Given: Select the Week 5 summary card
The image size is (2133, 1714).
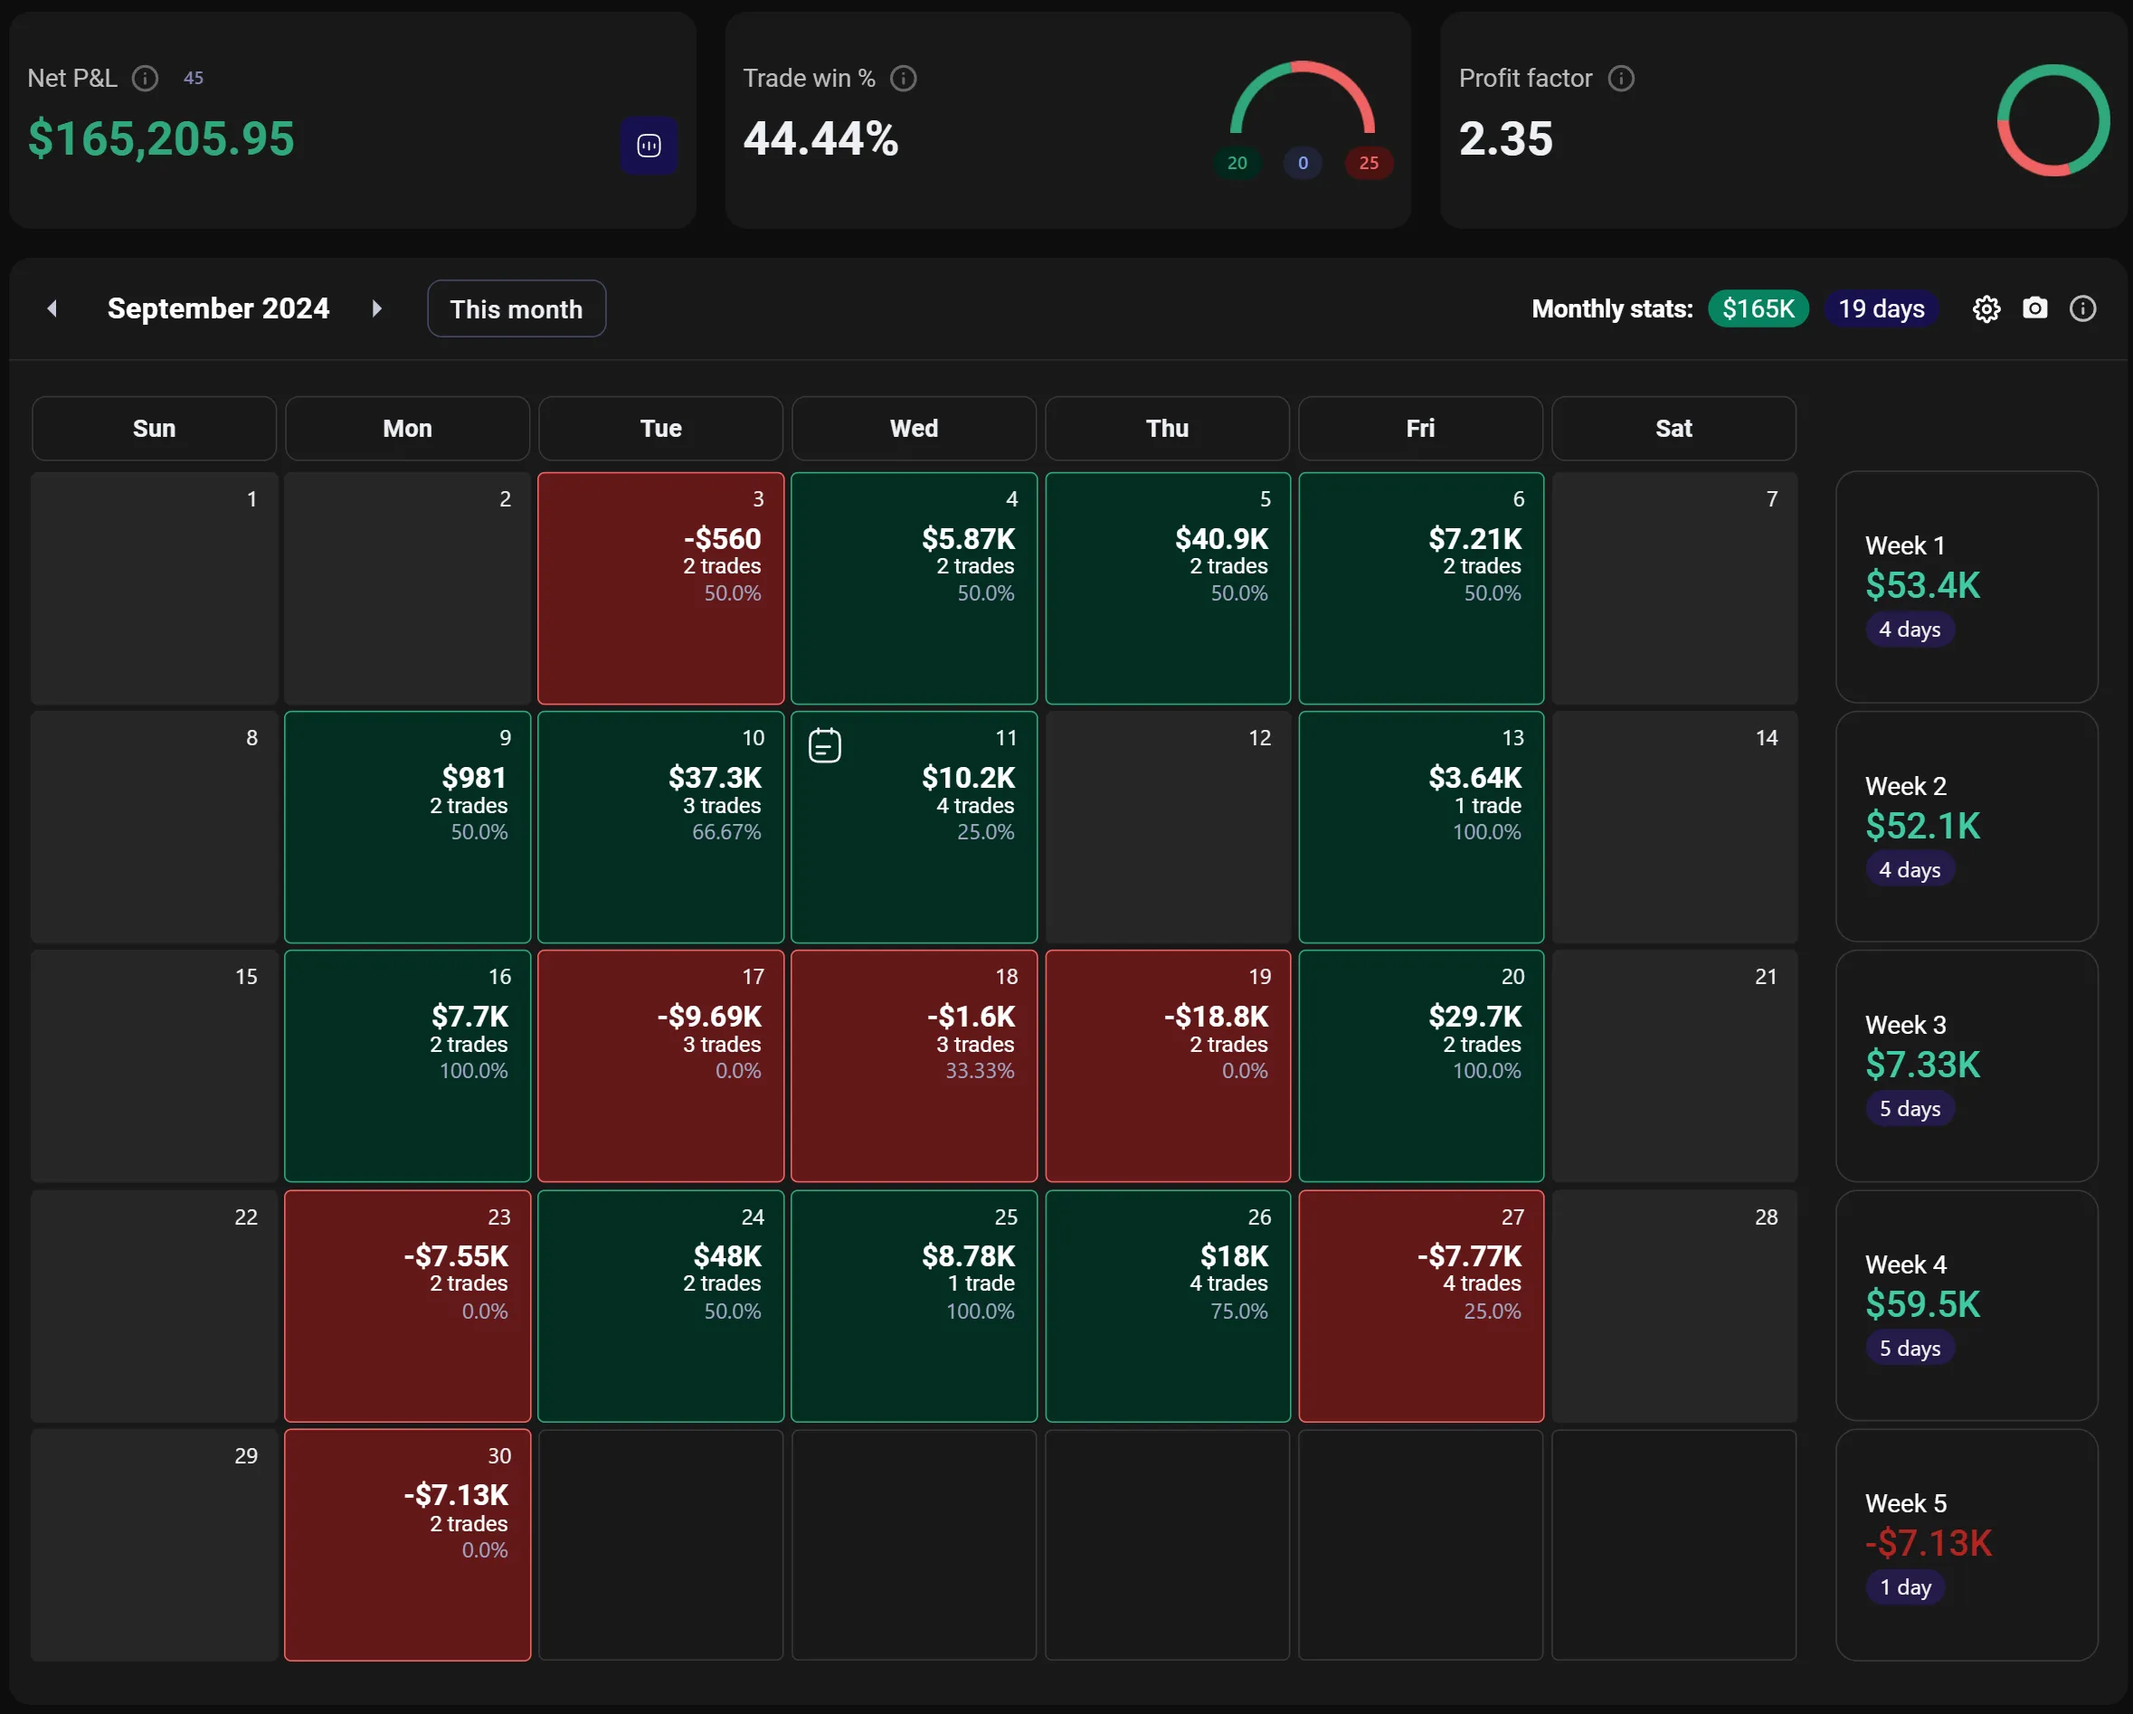Looking at the screenshot, I should pyautogui.click(x=1966, y=1545).
